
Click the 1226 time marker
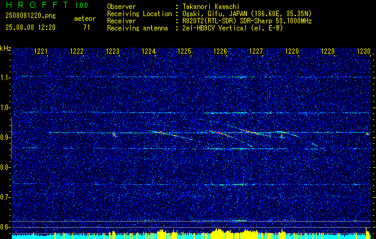tap(220, 51)
